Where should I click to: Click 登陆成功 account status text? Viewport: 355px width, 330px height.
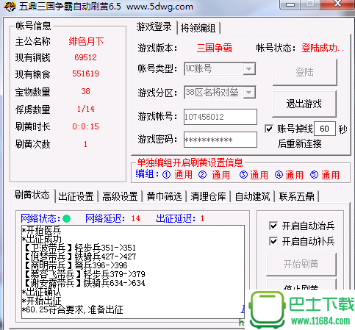click(322, 48)
